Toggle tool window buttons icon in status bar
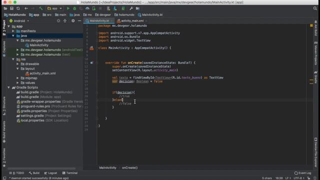Image resolution: width=320 pixels, height=180 pixels. [4, 178]
